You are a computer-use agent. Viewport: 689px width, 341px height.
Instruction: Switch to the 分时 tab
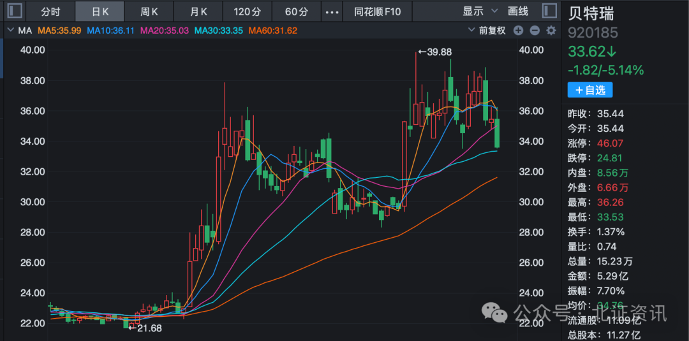point(50,11)
